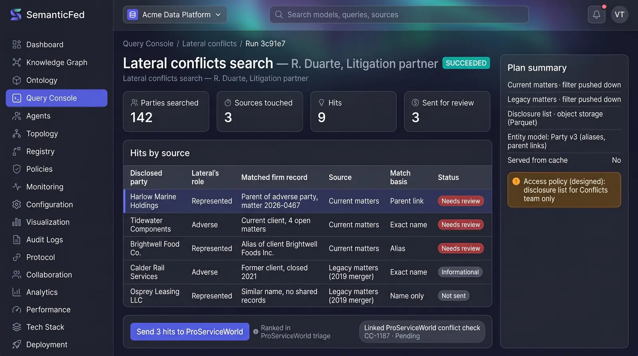Click the SUCCEEDED status badge
This screenshot has height=356, width=638.
466,63
